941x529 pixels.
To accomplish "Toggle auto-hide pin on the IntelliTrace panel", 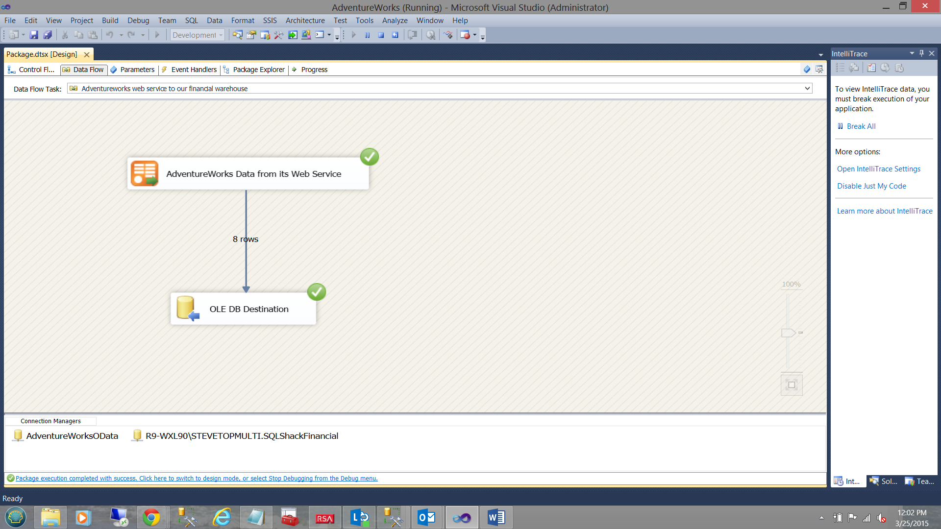I will coord(921,53).
